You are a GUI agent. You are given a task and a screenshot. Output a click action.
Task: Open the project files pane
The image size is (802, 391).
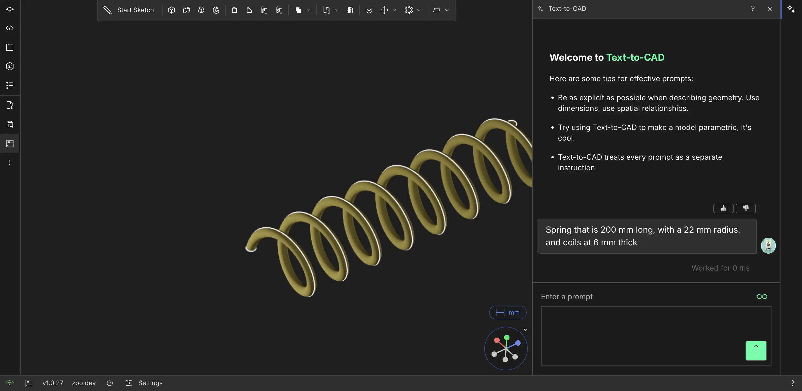10,47
